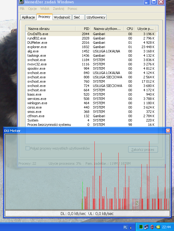Screen dimensions: 174x231
Task: Sort by the 'Użycie p...' column header
Action: tap(145, 29)
